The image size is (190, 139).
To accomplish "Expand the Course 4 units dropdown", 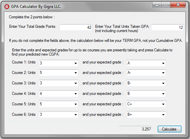I will [59, 94].
